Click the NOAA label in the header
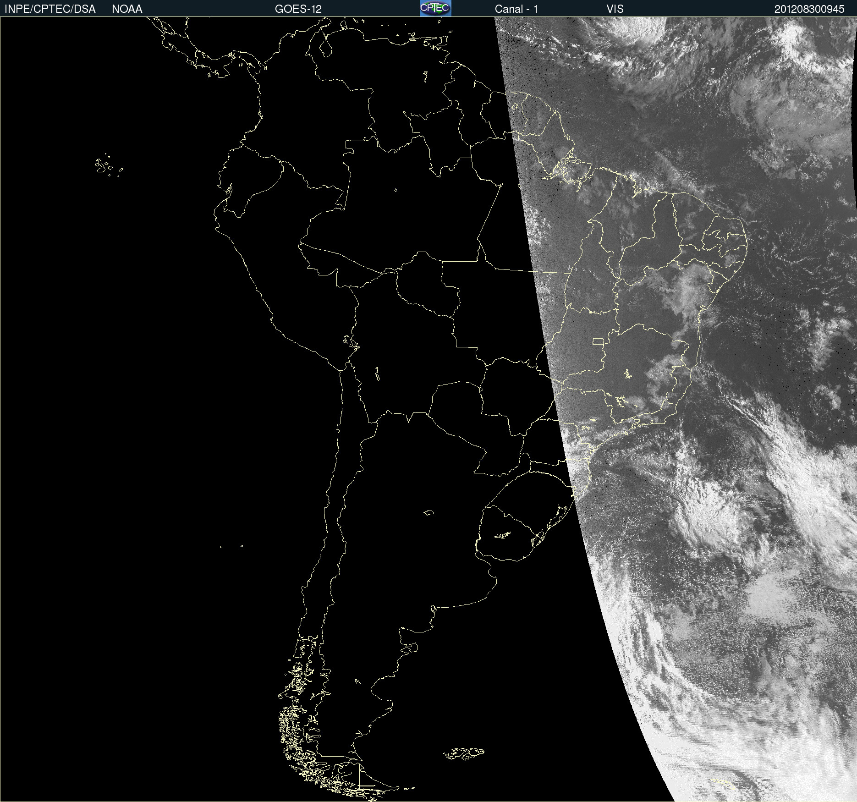This screenshot has height=802, width=857. click(x=127, y=9)
